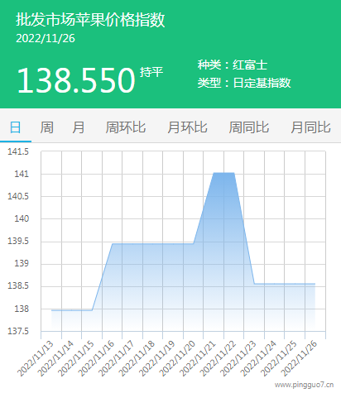
Task: Click the www.pingguo7.cn watermark link
Action: (304, 385)
